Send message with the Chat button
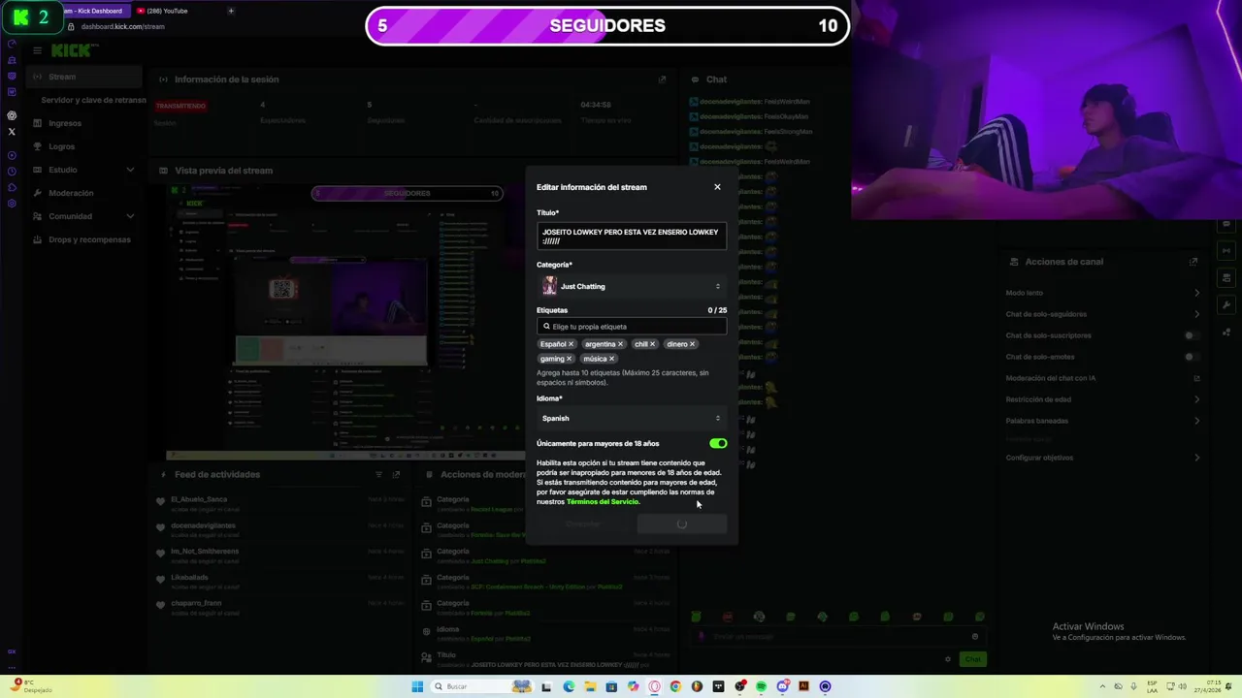This screenshot has width=1242, height=698. [972, 659]
